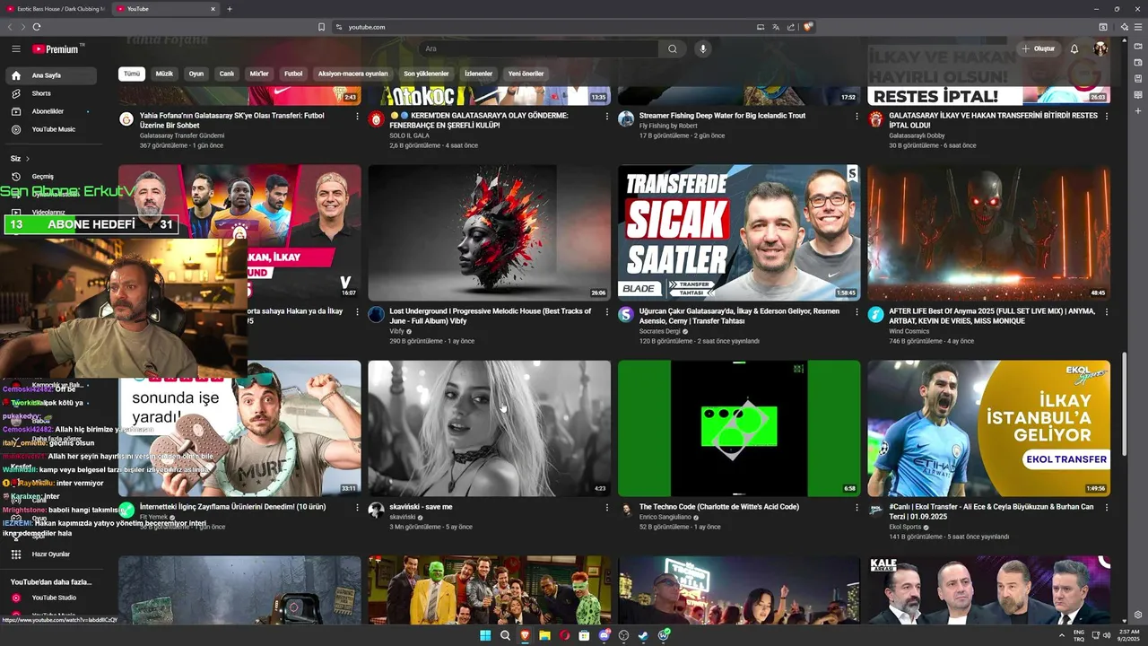Image resolution: width=1148 pixels, height=646 pixels.
Task: Open Windows taskbar search
Action: (505, 635)
